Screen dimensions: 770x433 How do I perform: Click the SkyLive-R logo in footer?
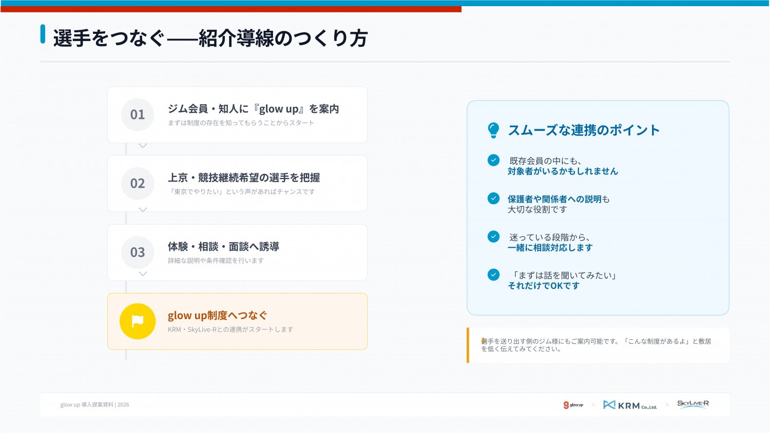(x=692, y=404)
